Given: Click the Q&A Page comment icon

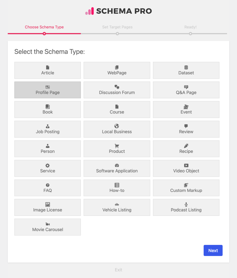Looking at the screenshot, I should point(186,87).
